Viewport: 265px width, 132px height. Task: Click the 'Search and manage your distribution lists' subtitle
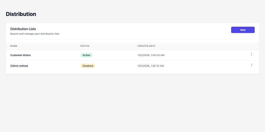point(35,34)
